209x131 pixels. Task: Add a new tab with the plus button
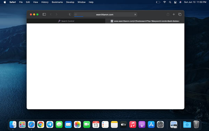coord(174,14)
